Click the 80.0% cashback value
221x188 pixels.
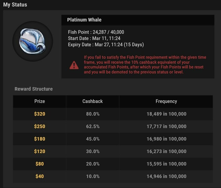tap(93, 114)
